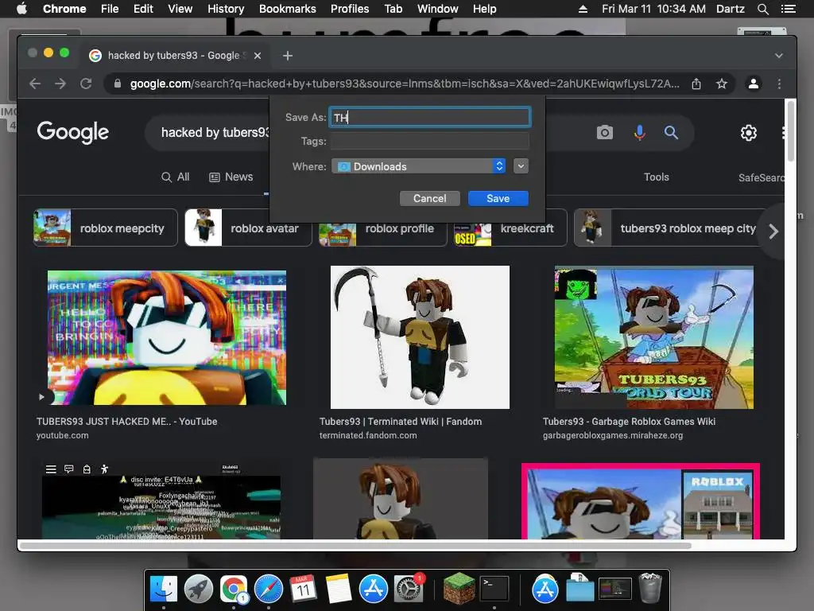Click the SafeSearch setting link
The width and height of the screenshot is (814, 611).
[761, 177]
